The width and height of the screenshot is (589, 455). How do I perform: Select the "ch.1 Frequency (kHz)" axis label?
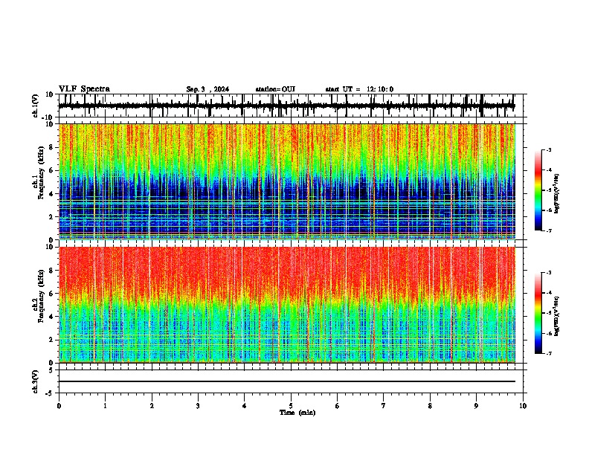coord(40,172)
